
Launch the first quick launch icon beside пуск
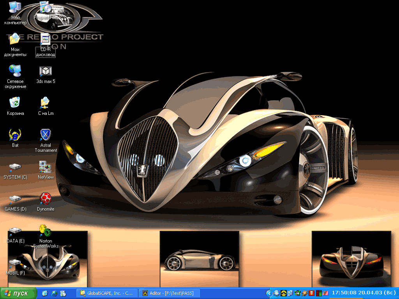pos(45,294)
